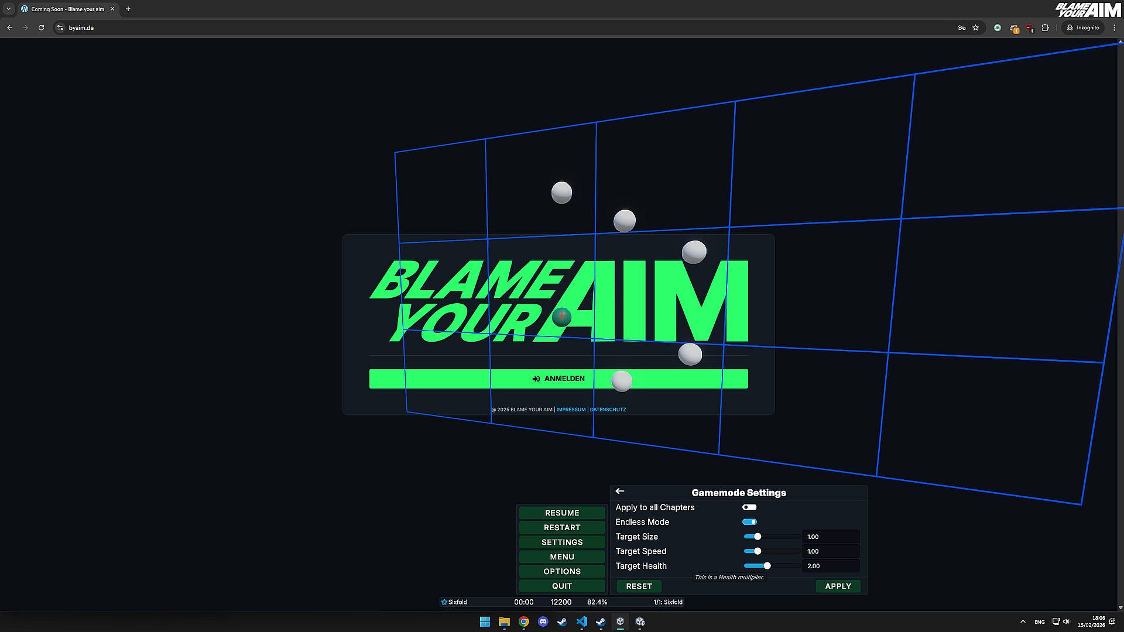The width and height of the screenshot is (1124, 632).
Task: Expand the system tray hidden icons chevron
Action: (1023, 621)
